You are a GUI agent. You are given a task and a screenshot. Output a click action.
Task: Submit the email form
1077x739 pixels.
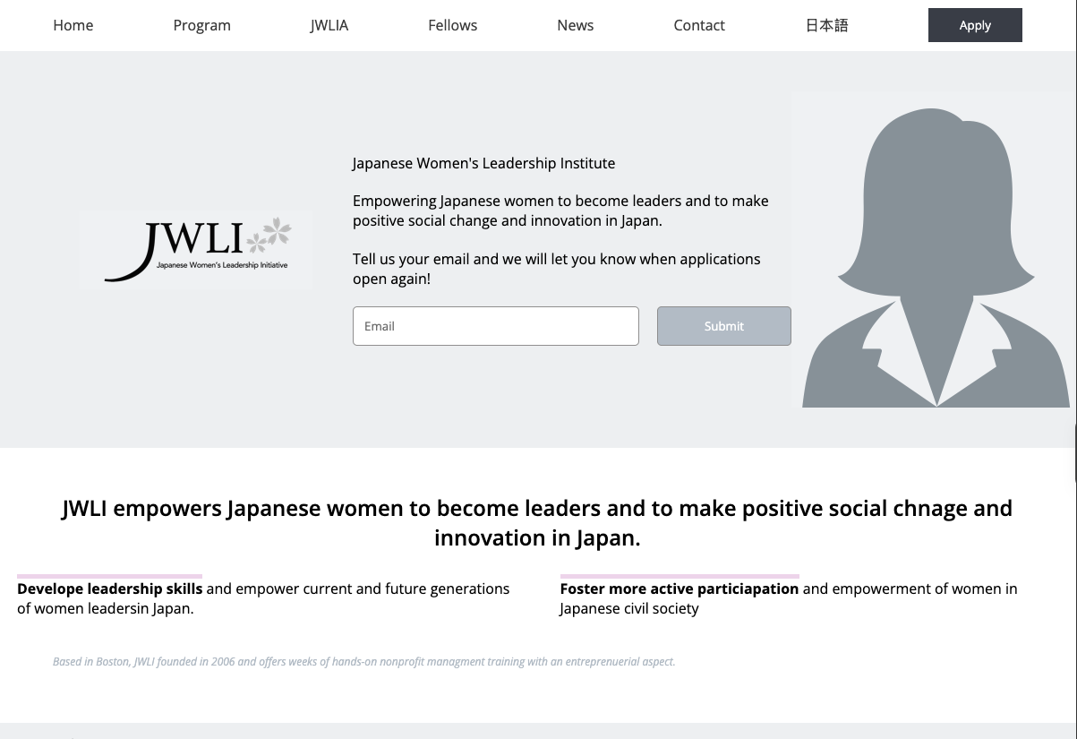(724, 326)
